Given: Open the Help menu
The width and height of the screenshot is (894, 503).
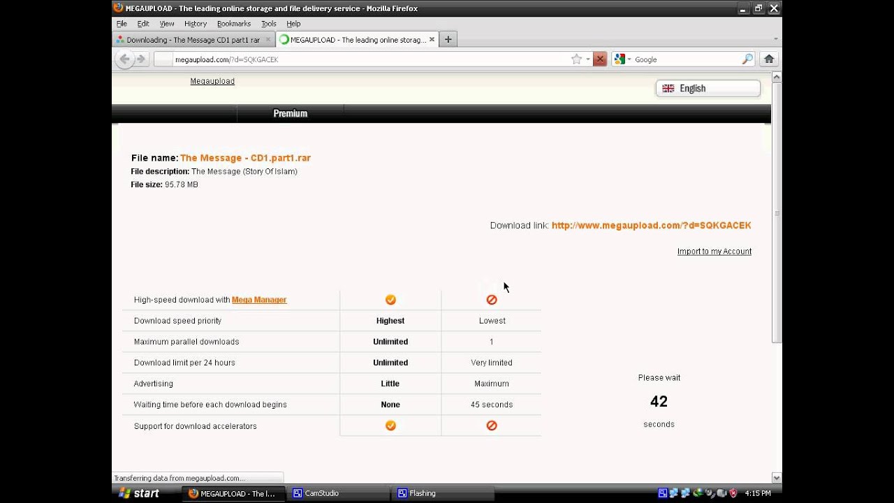Looking at the screenshot, I should 293,24.
